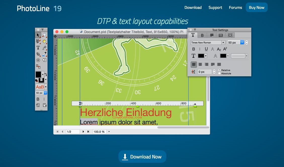The width and height of the screenshot is (284, 167).
Task: Click the export page arrow icon
Action: coord(45,105)
